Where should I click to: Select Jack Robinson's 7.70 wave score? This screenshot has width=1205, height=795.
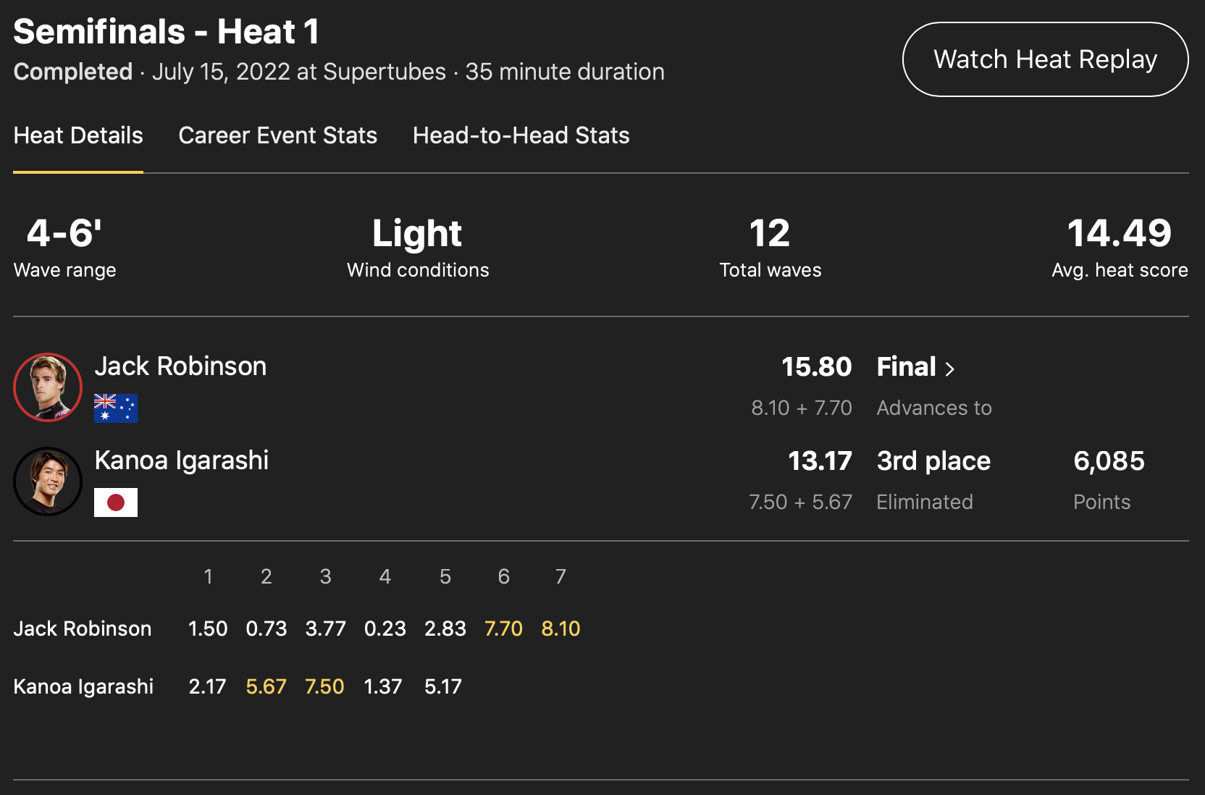tap(503, 628)
